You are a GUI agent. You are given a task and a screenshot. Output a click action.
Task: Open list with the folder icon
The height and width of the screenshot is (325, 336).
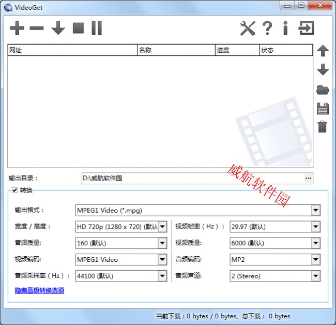pos(323,90)
